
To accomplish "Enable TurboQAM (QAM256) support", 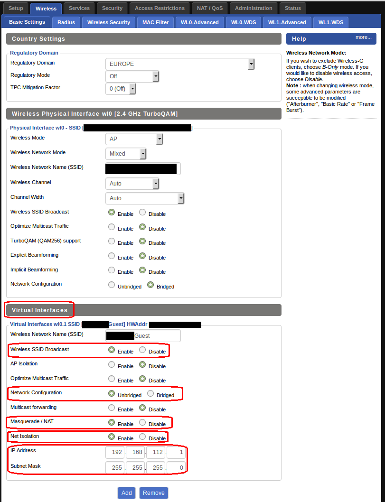I will click(x=112, y=241).
